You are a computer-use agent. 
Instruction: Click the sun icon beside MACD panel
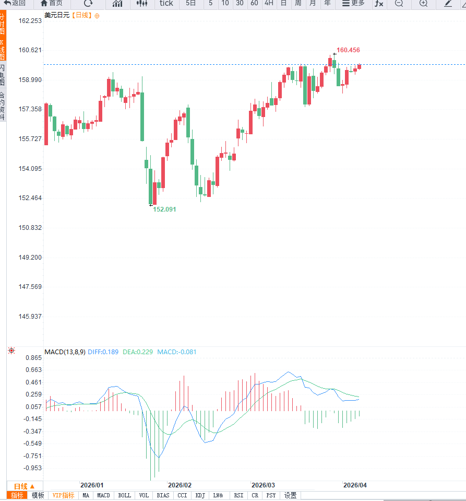tap(11, 351)
